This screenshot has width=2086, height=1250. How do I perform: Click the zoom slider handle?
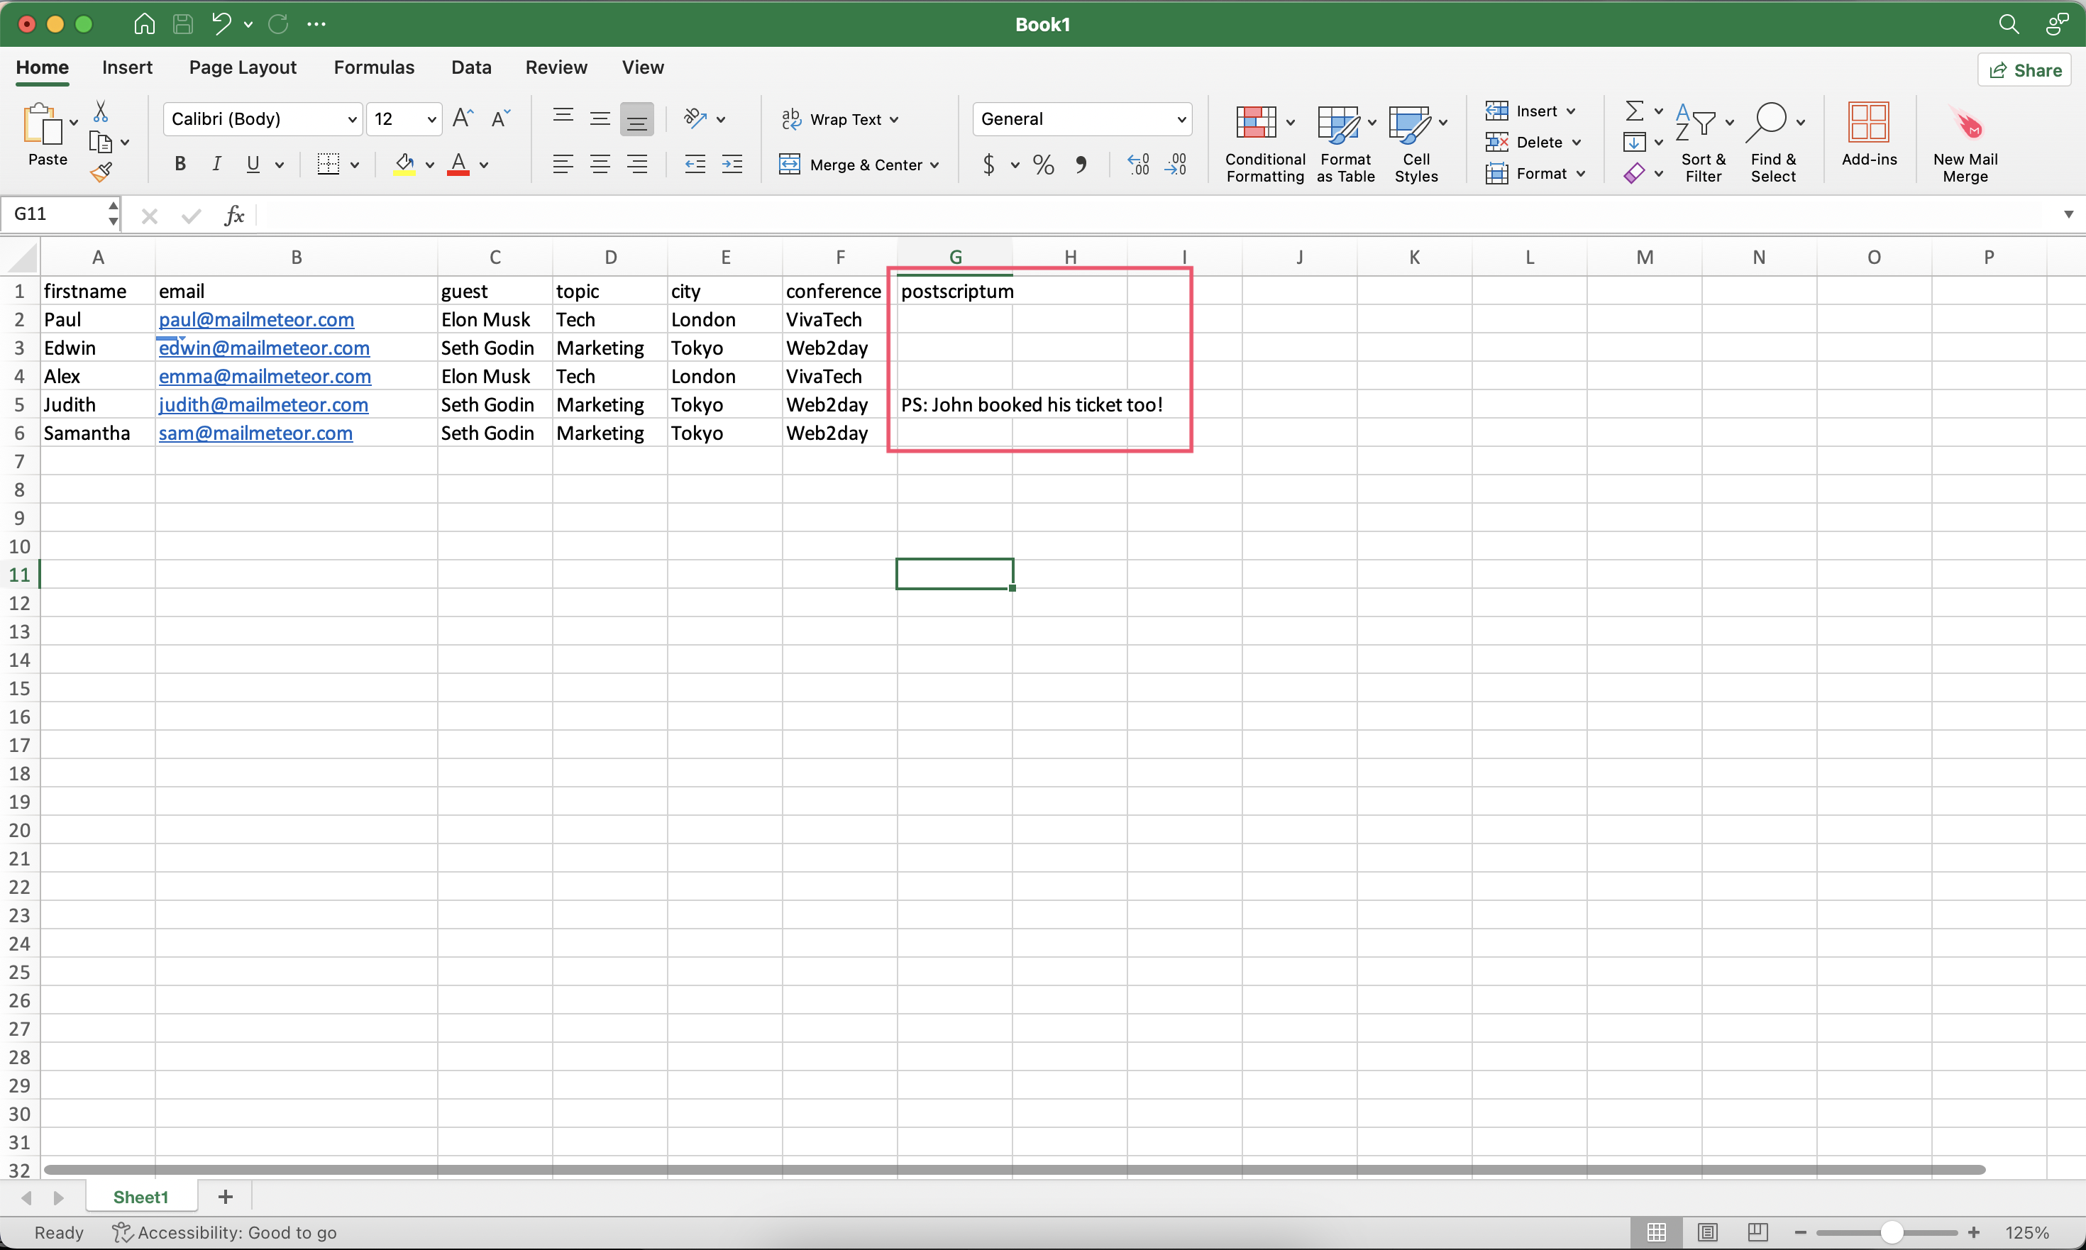pyautogui.click(x=1892, y=1232)
